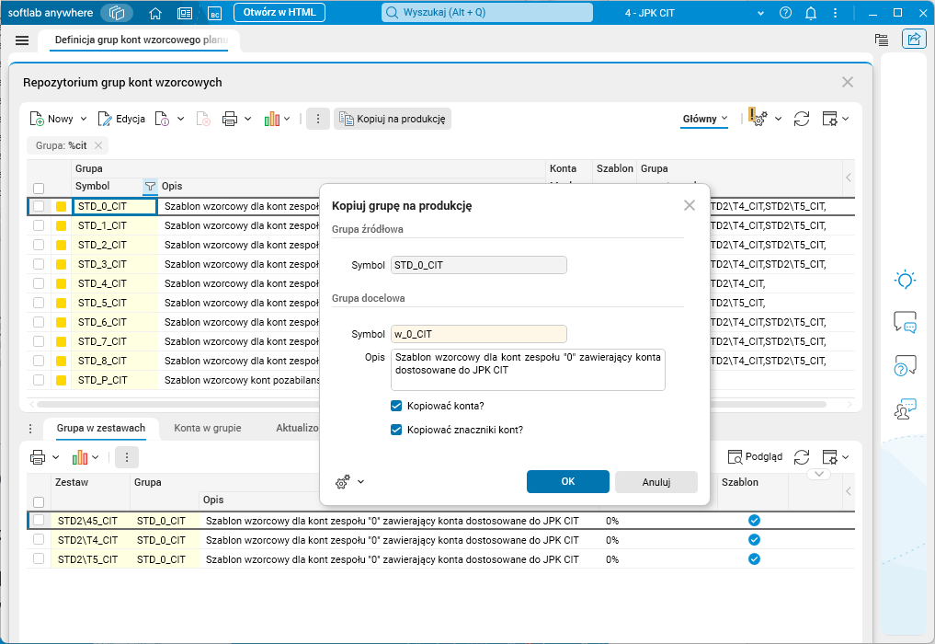Check the STD2\T4_CIT row checkbox
The height and width of the screenshot is (644, 935).
pos(39,539)
